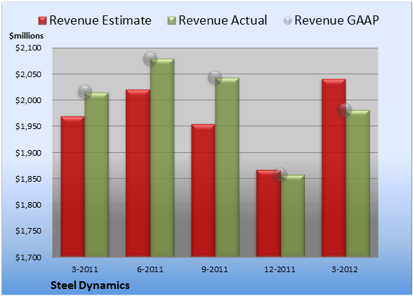Click the $1,750 y-axis value
Screen dimensions: 413x296
(28, 231)
